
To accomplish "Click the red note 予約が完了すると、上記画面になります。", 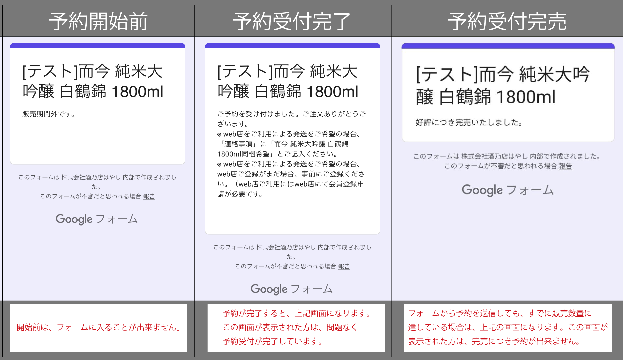I will [297, 313].
